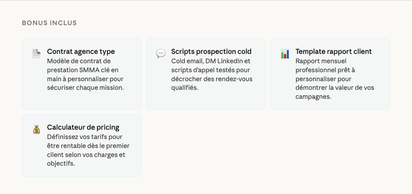The image size is (412, 194).
Task: Click the bar chart icon for Template rapport
Action: tap(285, 54)
